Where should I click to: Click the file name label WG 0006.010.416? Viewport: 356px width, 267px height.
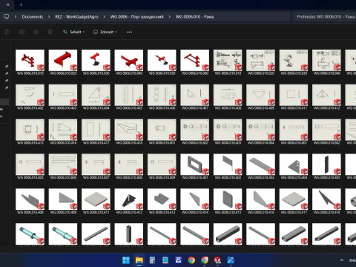[261, 212]
